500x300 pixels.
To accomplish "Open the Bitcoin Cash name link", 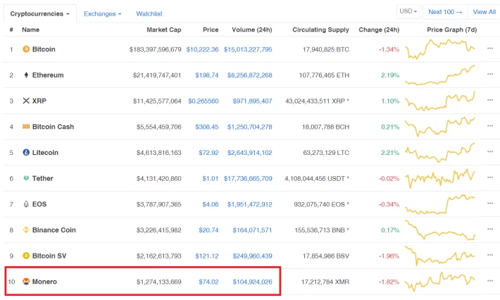I will (53, 127).
